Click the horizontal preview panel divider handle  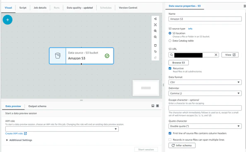[x=81, y=100]
